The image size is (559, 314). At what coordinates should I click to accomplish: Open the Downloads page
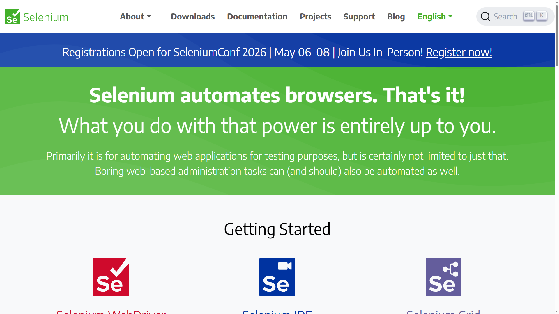click(x=193, y=17)
